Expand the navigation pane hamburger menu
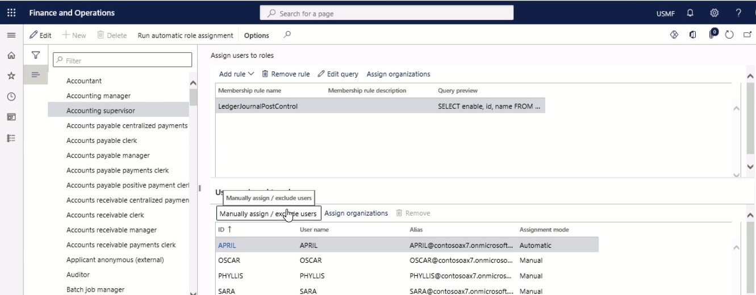The image size is (756, 295). [11, 35]
